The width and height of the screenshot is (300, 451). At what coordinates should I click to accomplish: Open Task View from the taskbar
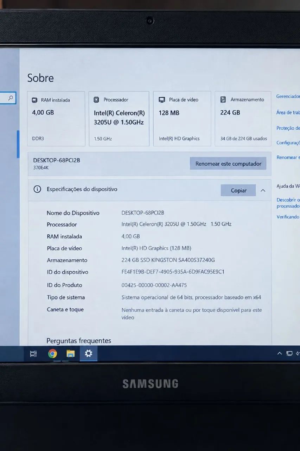[33, 353]
